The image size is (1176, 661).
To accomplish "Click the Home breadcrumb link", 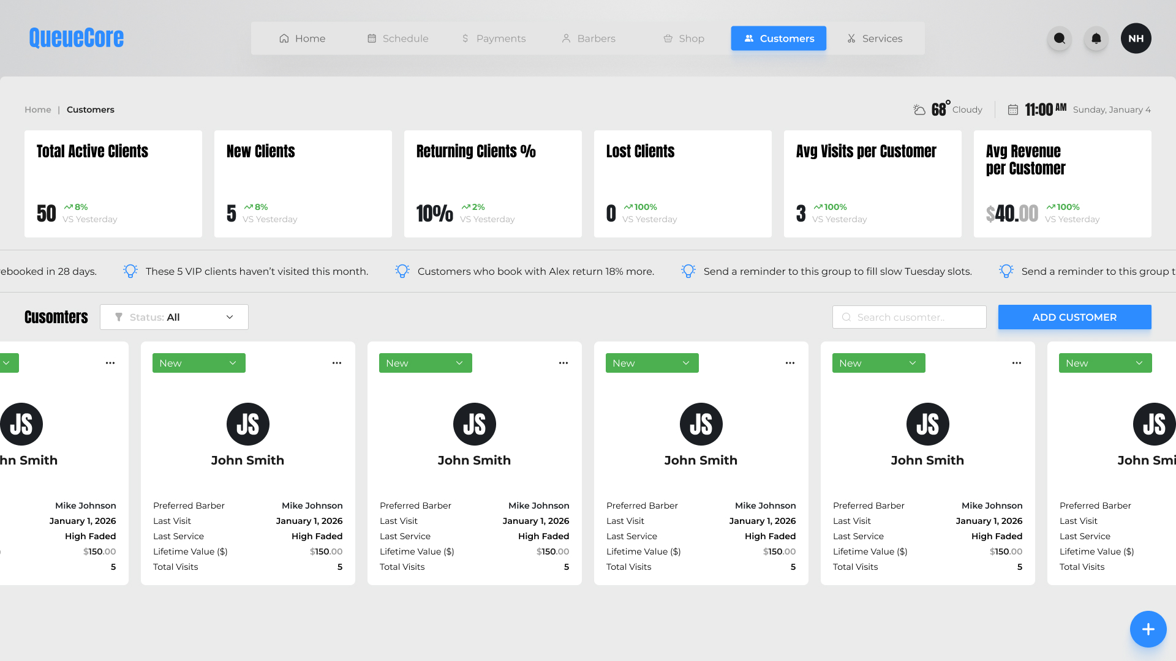I will (37, 110).
